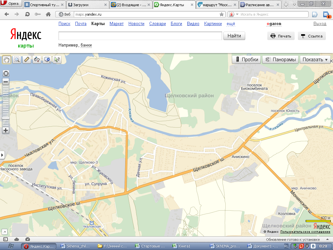Select the zoom-to-rectangle magnifier tool
333x250 pixels.
point(17,60)
